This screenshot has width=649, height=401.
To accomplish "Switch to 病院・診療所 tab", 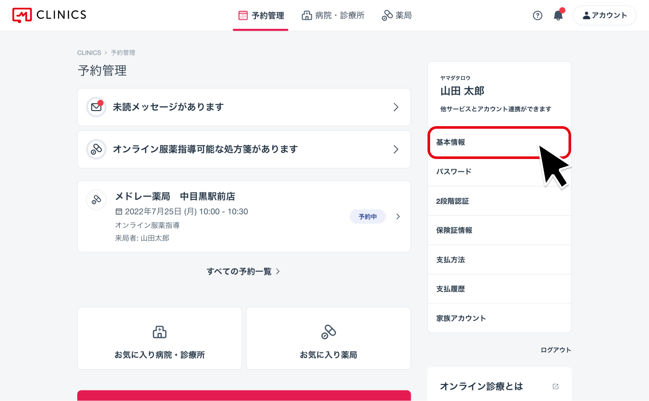I will pos(333,15).
